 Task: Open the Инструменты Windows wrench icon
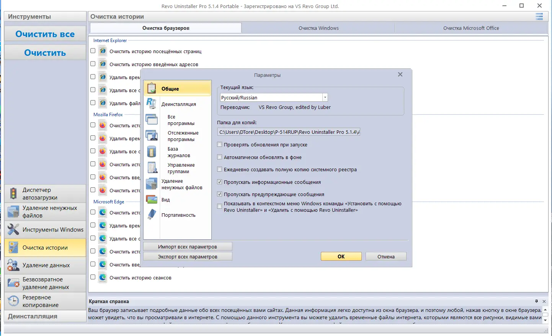[13, 229]
